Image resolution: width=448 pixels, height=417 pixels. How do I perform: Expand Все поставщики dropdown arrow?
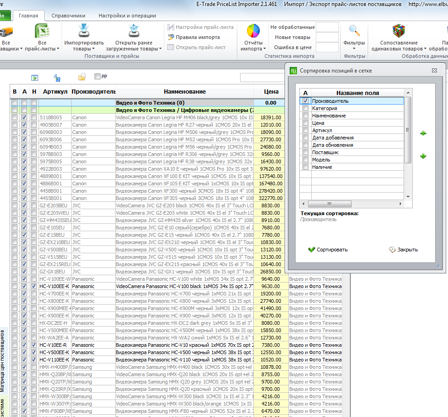click(21, 49)
